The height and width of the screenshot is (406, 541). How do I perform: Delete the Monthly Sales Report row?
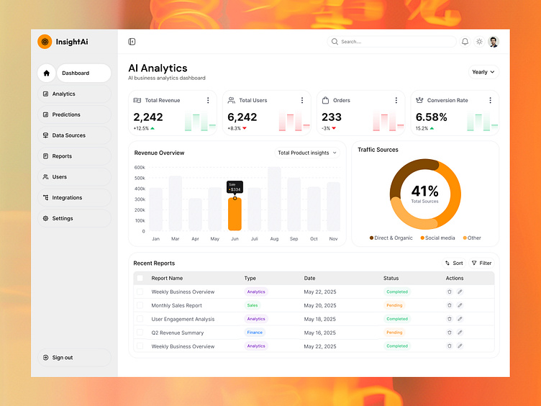449,305
